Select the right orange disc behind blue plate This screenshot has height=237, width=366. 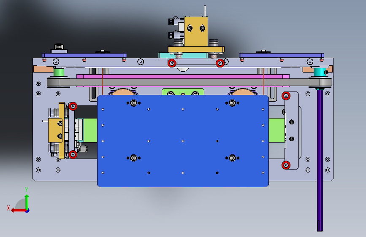tap(243, 92)
